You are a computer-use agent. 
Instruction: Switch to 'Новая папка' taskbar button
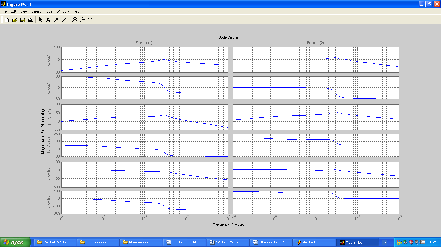(98, 242)
